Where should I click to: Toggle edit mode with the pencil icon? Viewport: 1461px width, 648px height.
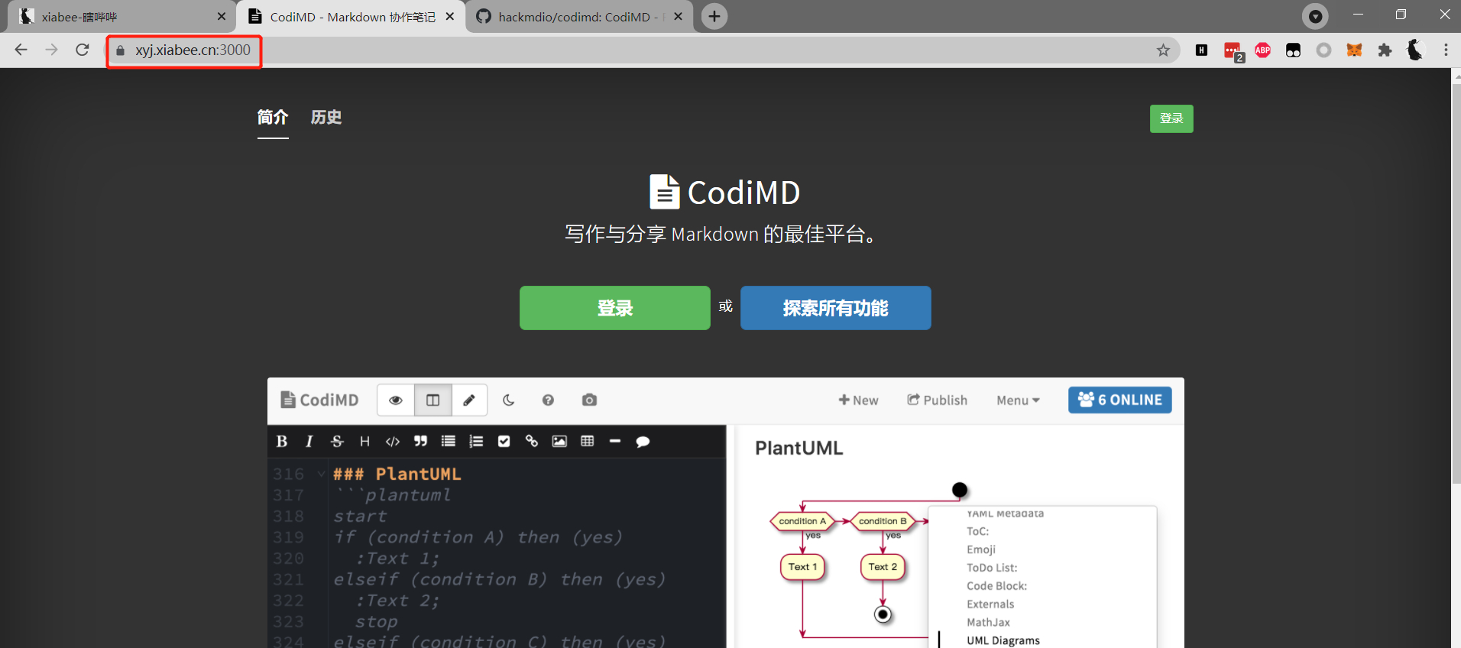tap(469, 400)
